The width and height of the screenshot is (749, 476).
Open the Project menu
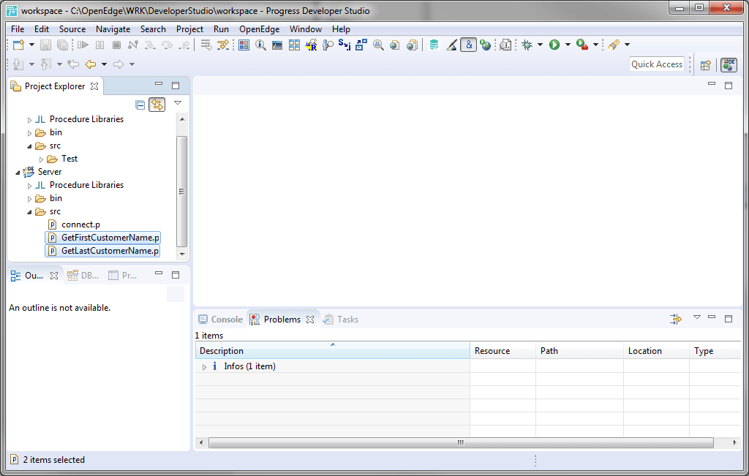[x=189, y=29]
